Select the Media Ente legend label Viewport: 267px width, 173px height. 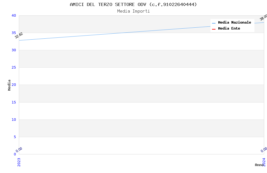[x=229, y=29]
